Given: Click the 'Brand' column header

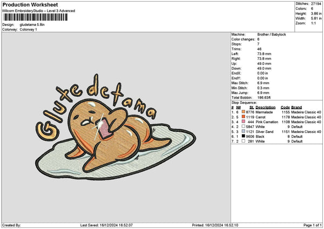Looking at the screenshot, I should tap(296, 107).
